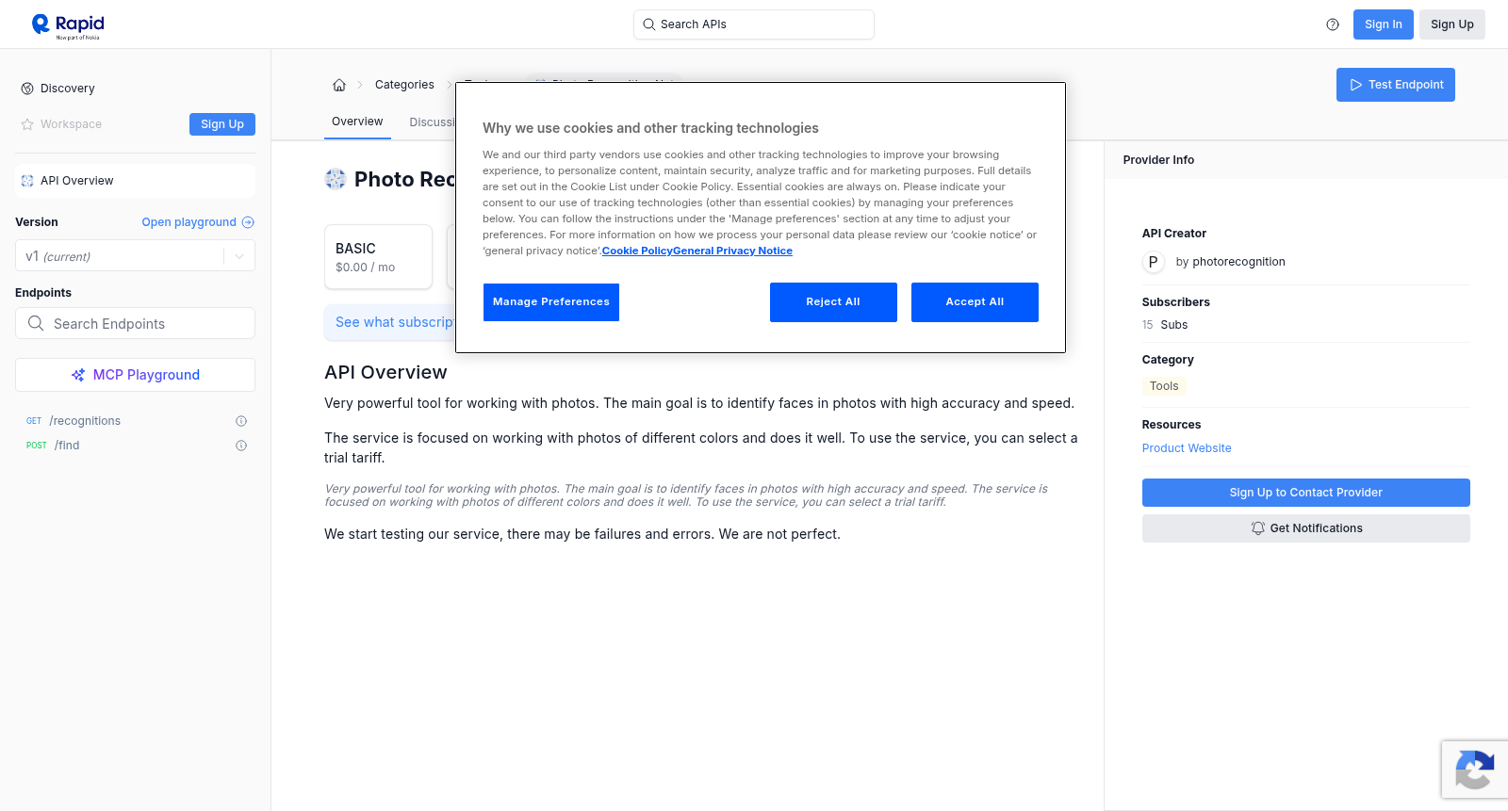Image resolution: width=1508 pixels, height=811 pixels.
Task: Open the POST /find endpoint
Action: pos(135,446)
